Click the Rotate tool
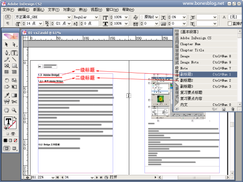This screenshot has width=243, height=182. [x=7, y=81]
